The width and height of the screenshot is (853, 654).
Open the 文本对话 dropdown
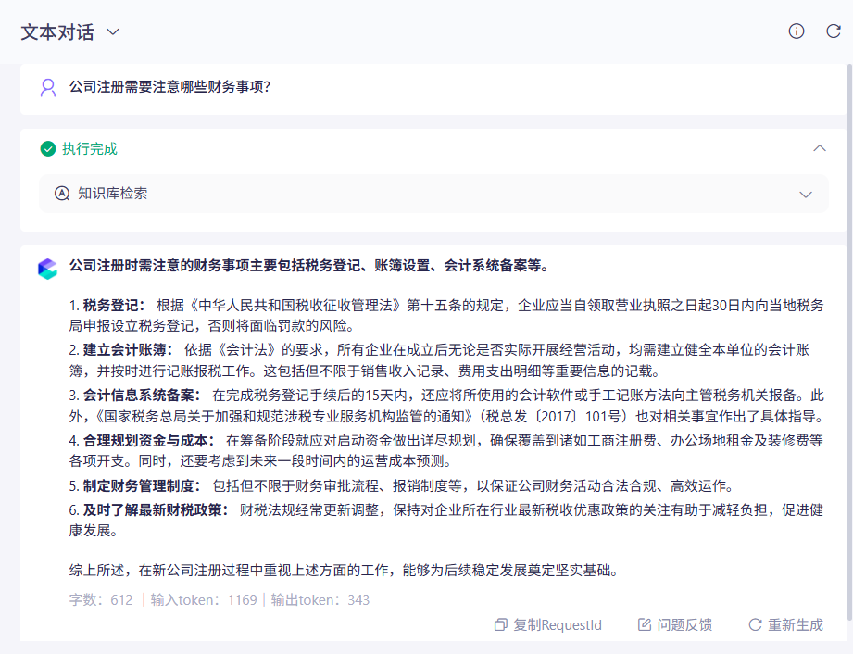click(x=111, y=31)
